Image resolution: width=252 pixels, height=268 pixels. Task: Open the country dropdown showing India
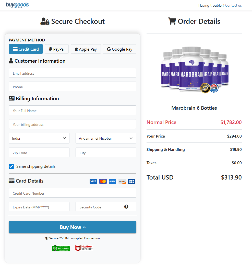(x=39, y=138)
